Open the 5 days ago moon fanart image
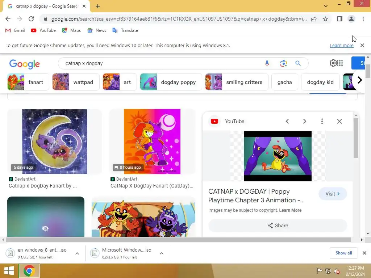Image resolution: width=371 pixels, height=278 pixels. point(55,142)
